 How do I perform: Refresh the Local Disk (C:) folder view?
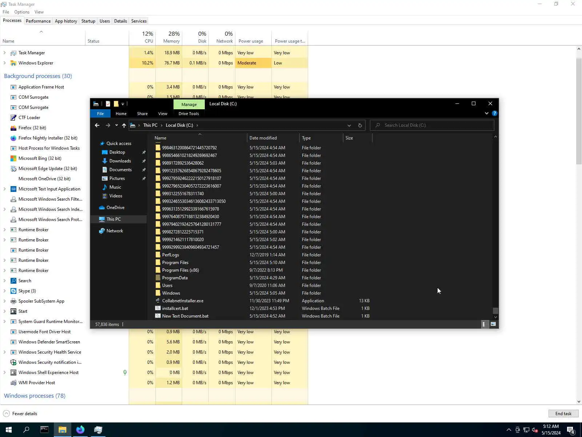(x=360, y=125)
